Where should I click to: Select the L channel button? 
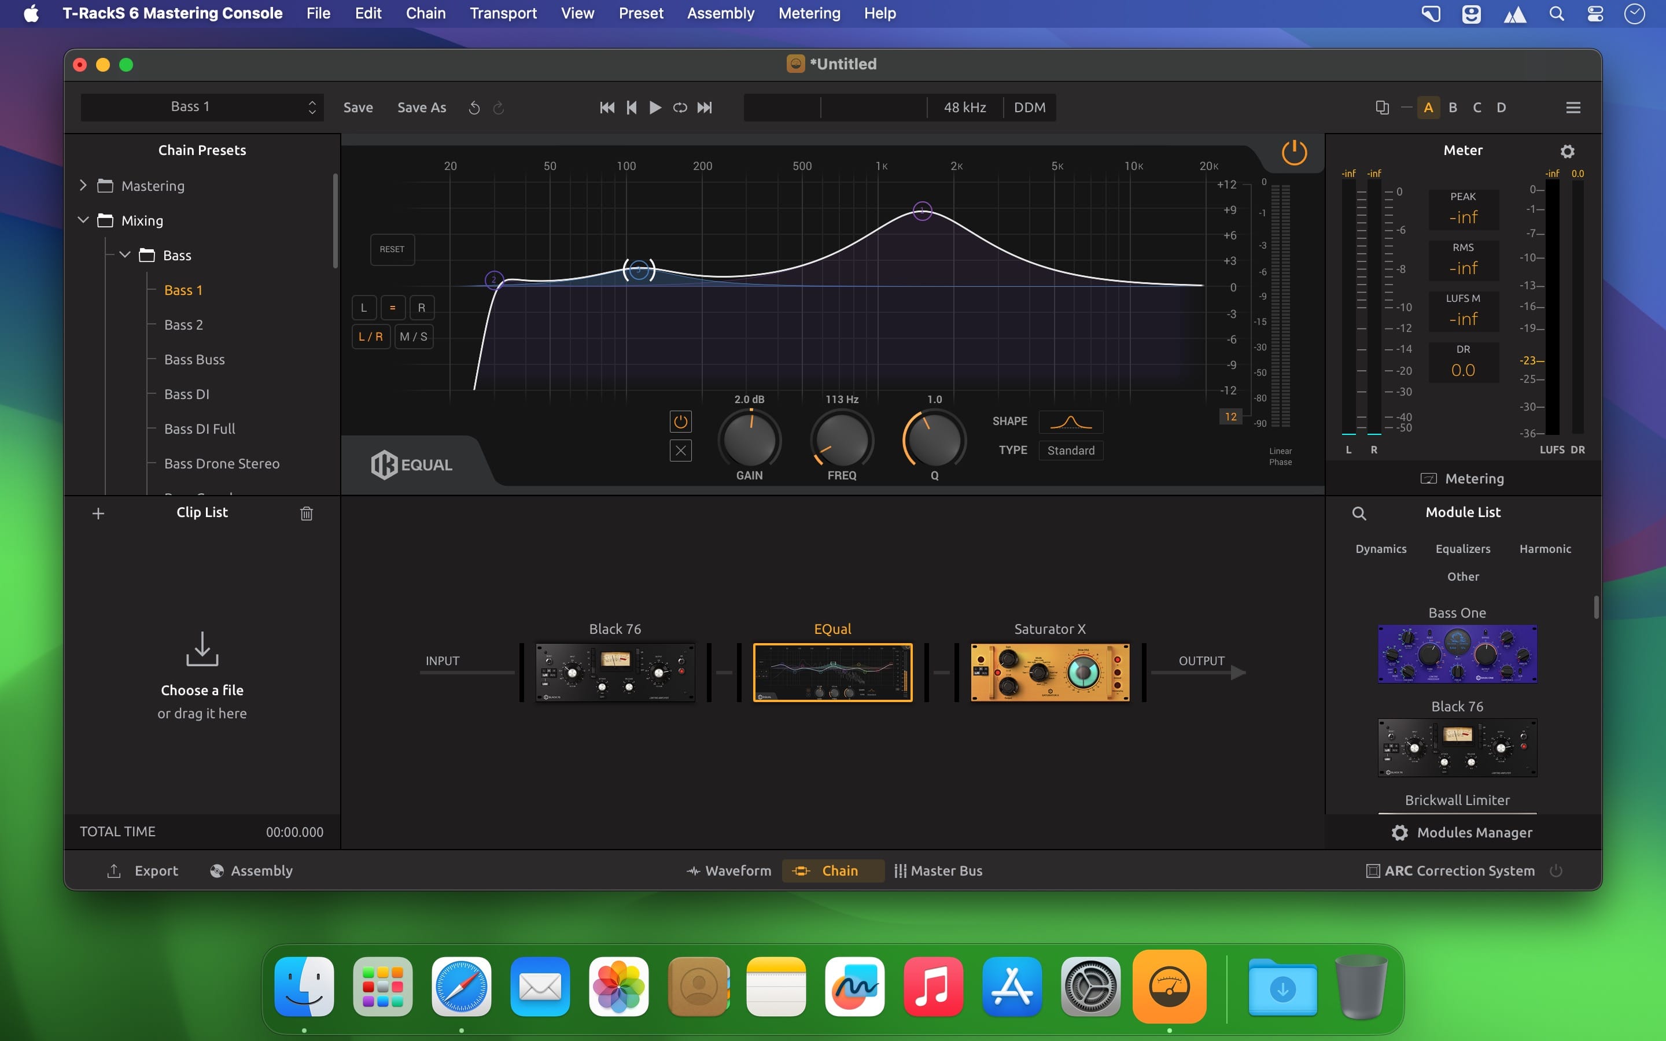[x=364, y=308]
